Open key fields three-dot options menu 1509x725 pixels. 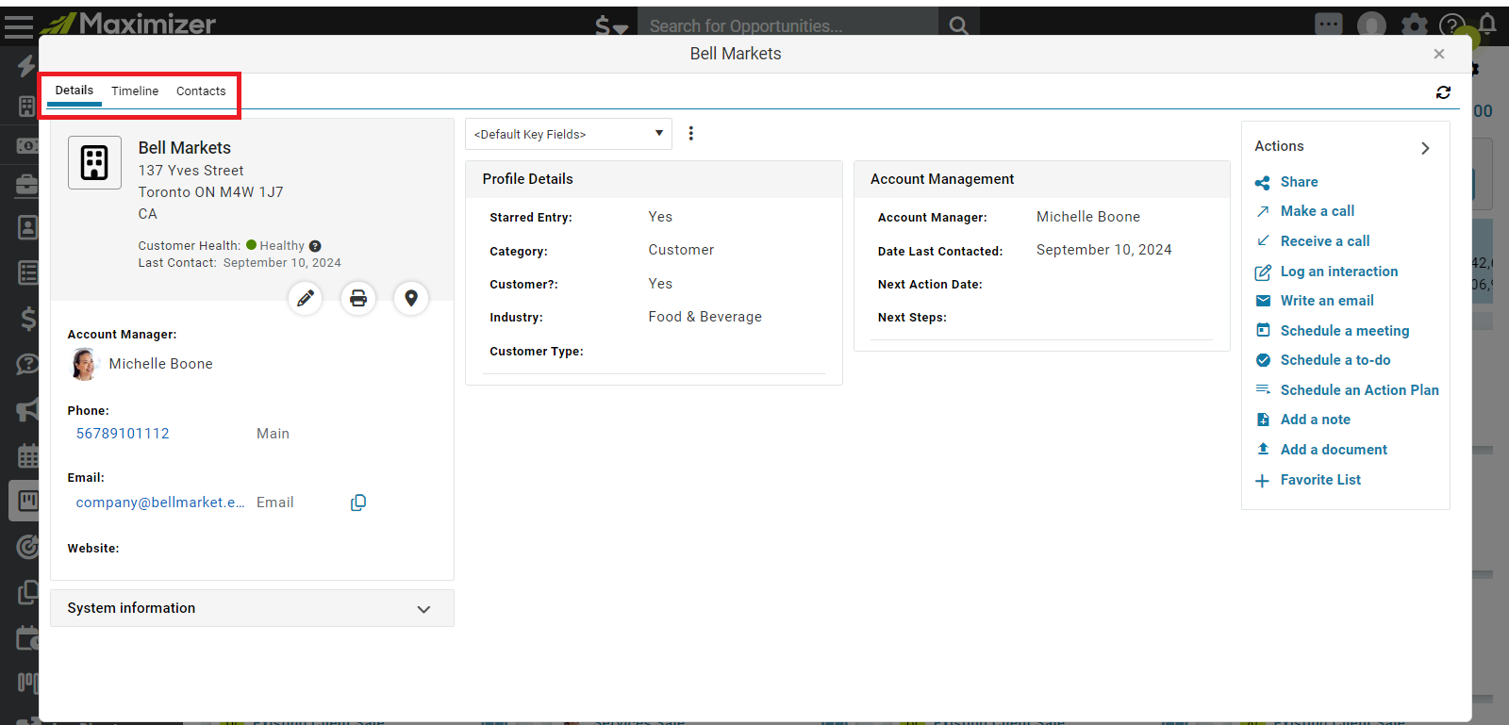[691, 134]
